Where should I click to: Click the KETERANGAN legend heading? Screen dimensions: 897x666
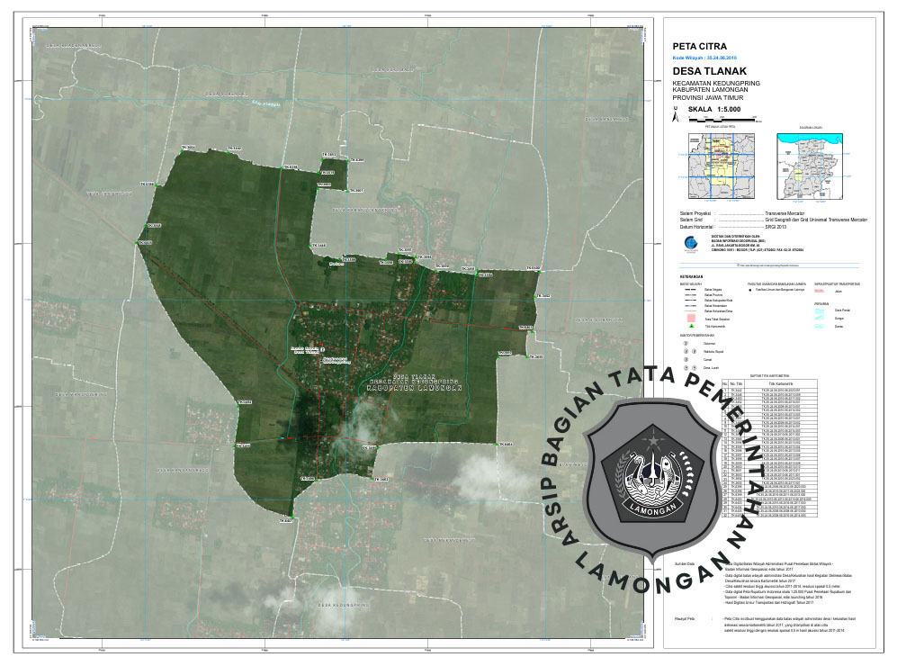point(691,277)
